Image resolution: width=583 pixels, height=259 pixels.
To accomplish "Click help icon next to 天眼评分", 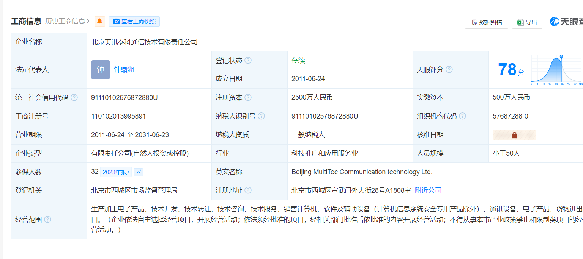I will (449, 70).
